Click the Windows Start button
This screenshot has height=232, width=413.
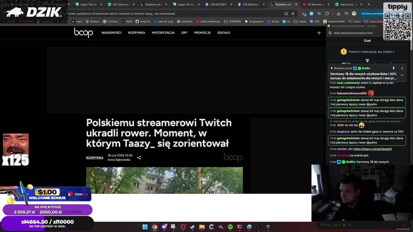coord(145,227)
